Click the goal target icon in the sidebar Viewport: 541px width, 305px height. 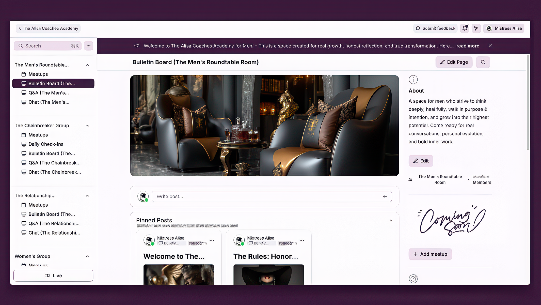[413, 279]
